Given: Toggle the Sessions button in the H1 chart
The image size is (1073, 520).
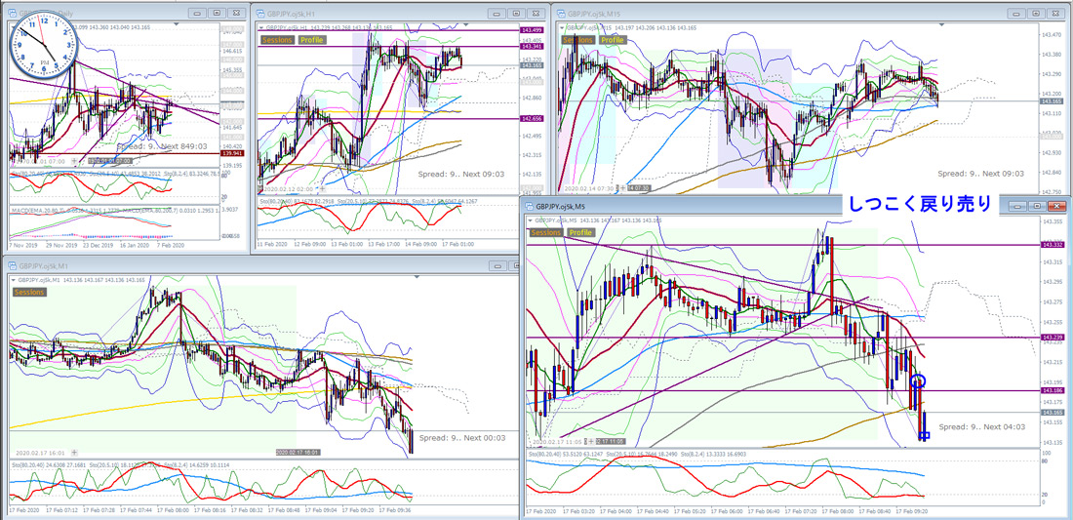Looking at the screenshot, I should point(278,40).
